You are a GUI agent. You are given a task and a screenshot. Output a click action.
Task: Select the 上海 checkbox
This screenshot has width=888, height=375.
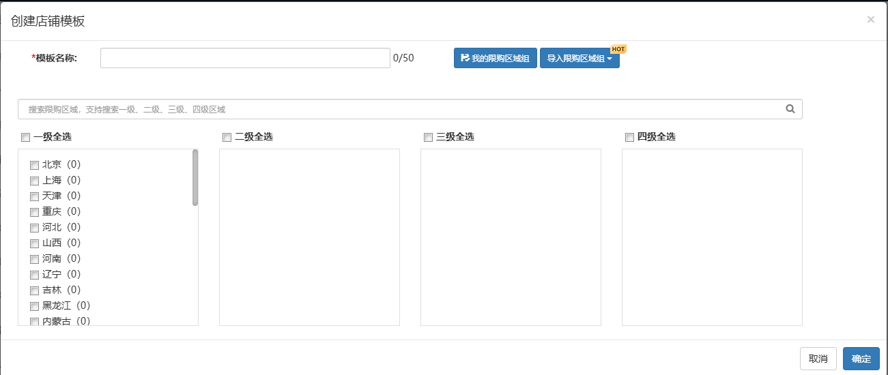34,181
